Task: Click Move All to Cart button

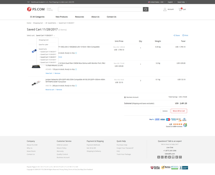Action: 179,111
